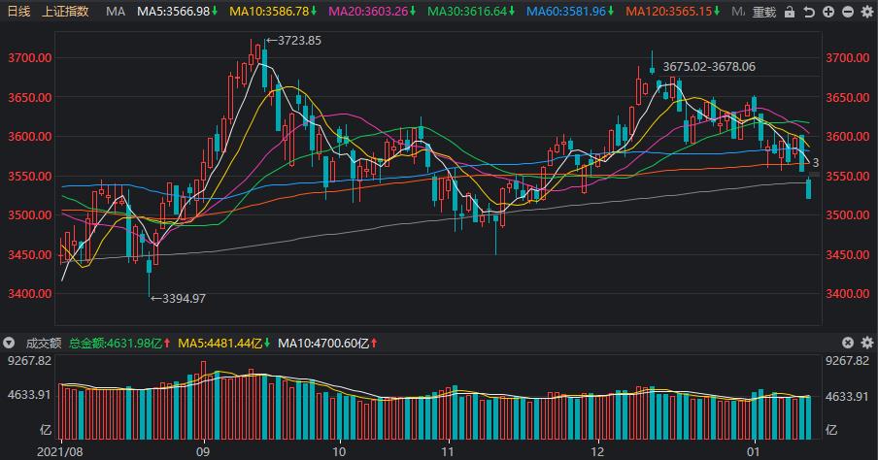
Task: Select the 日线 period tab
Action: point(19,12)
